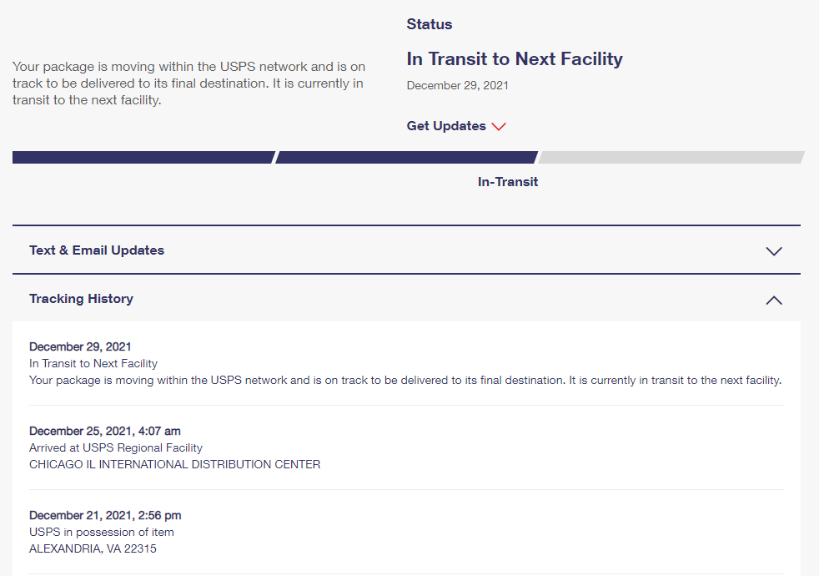Viewport: 819px width, 576px height.
Task: Click USPS in possession of item text
Action: (x=102, y=532)
